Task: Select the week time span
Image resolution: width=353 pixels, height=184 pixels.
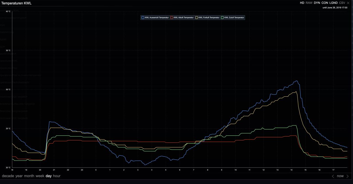Action: 40,176
